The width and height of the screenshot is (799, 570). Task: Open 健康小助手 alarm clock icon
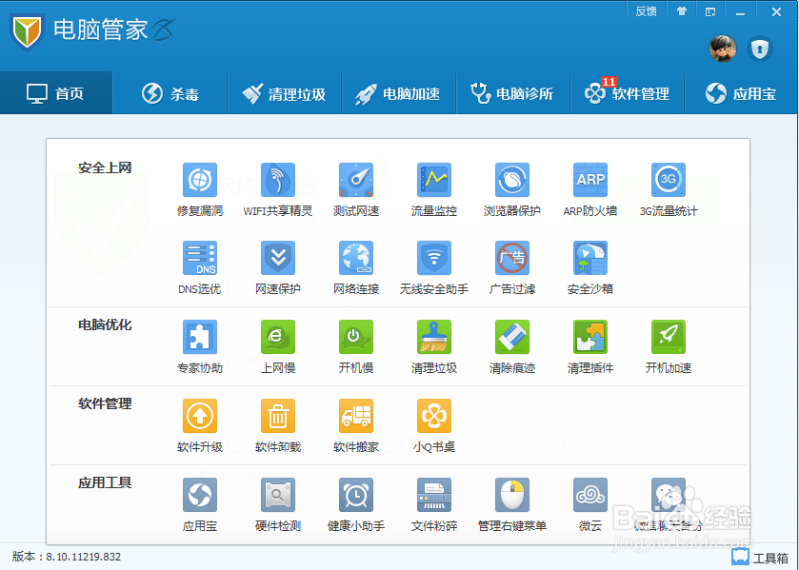pos(355,495)
